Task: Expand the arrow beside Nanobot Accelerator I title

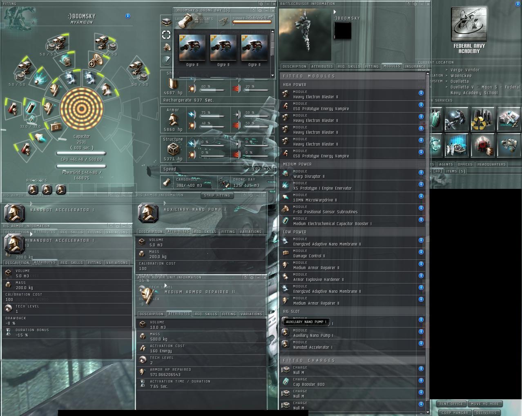Action: click(x=31, y=234)
